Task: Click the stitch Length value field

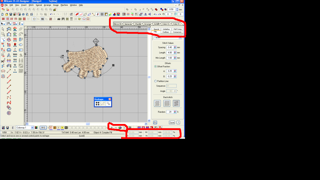Action: coord(170,52)
